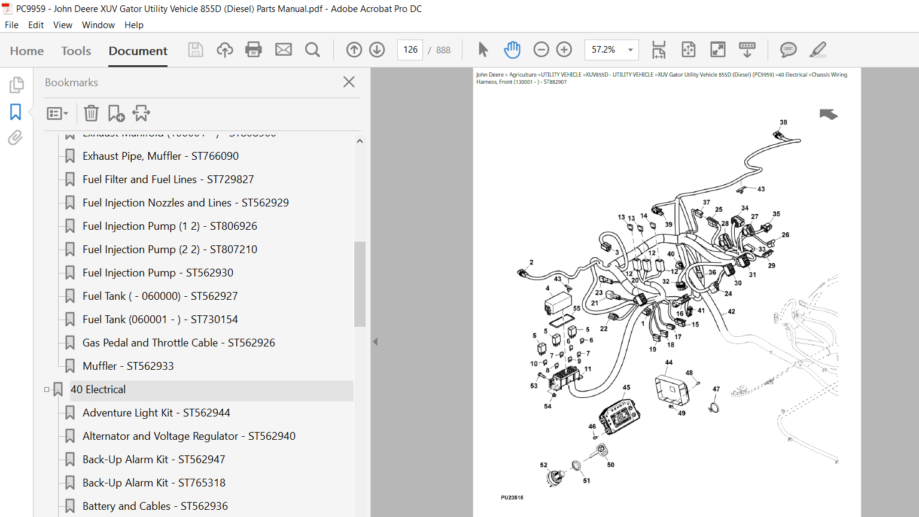Viewport: 919px width, 517px height.
Task: Open the File menu
Action: tap(11, 25)
